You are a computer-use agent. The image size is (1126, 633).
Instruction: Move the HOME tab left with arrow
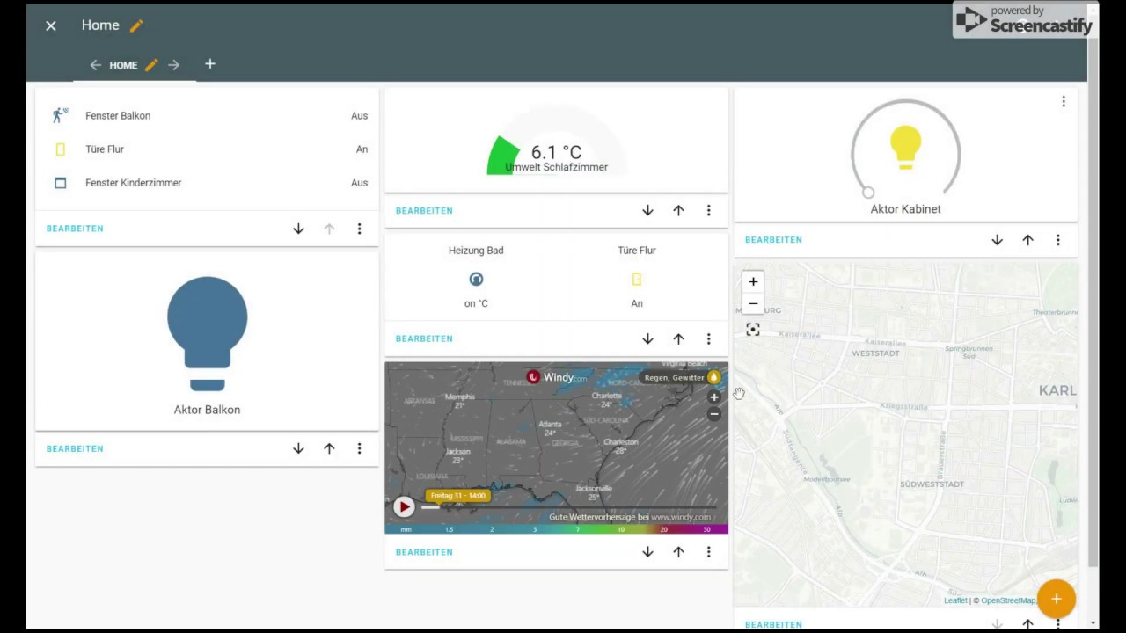pyautogui.click(x=96, y=65)
